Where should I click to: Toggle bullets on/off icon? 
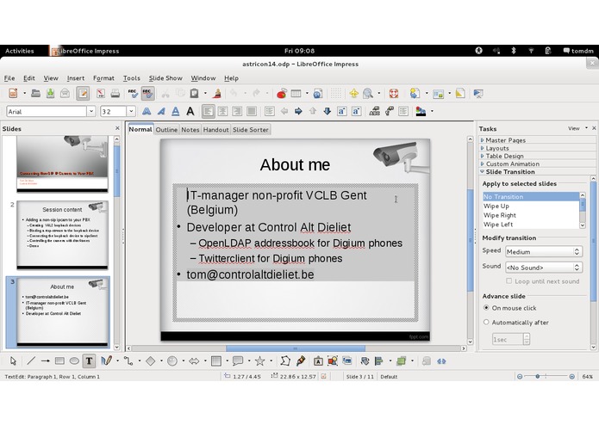coord(269,111)
